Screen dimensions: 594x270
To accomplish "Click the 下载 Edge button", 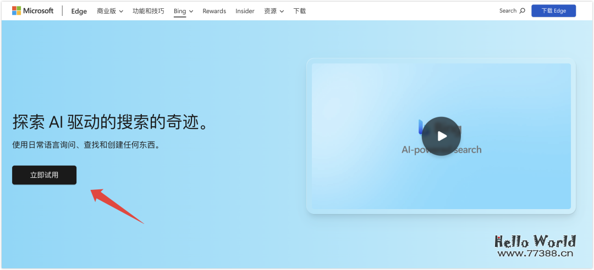I will [x=553, y=10].
